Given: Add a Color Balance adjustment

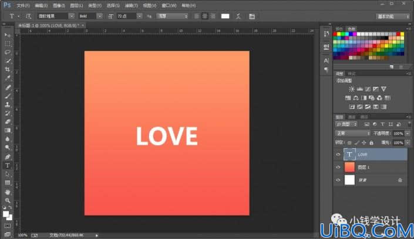Looking at the screenshot, I should coord(356,98).
